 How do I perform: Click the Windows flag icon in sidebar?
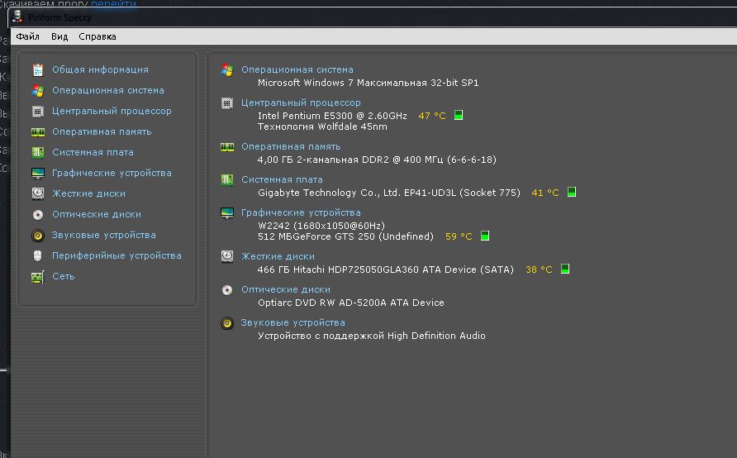pyautogui.click(x=37, y=91)
